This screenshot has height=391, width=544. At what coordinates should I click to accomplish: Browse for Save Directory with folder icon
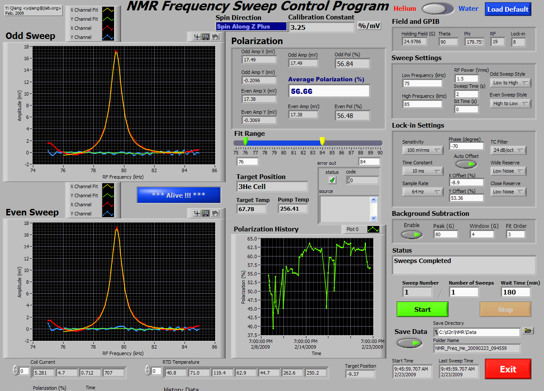(528, 331)
